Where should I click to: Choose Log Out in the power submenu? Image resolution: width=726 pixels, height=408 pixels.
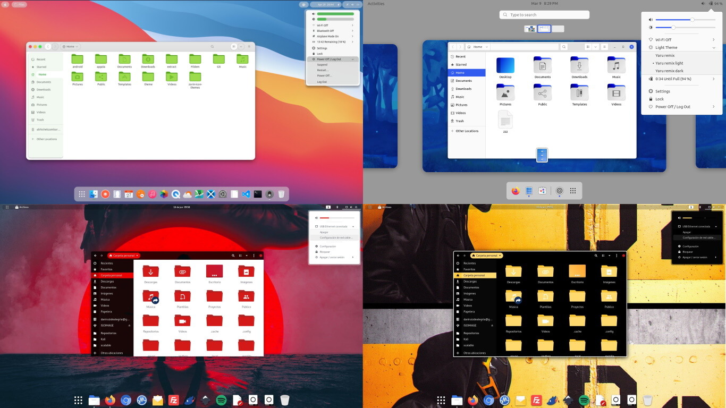pyautogui.click(x=333, y=82)
